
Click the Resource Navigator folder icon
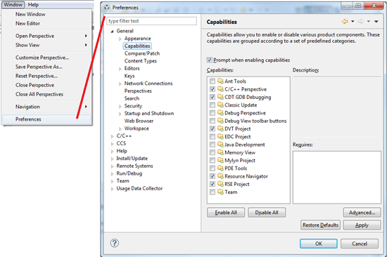[220, 176]
